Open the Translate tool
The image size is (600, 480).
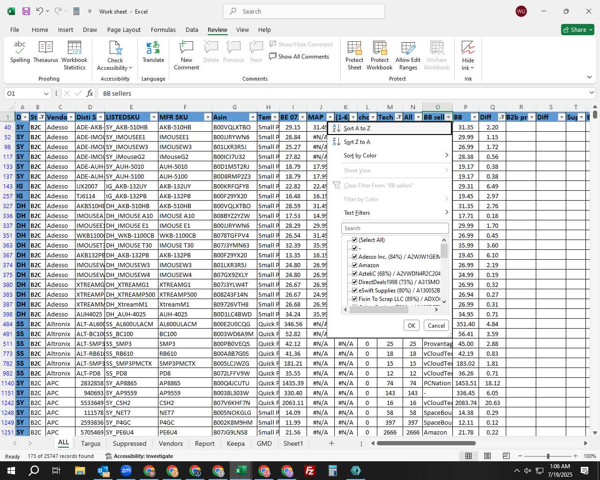[x=153, y=52]
